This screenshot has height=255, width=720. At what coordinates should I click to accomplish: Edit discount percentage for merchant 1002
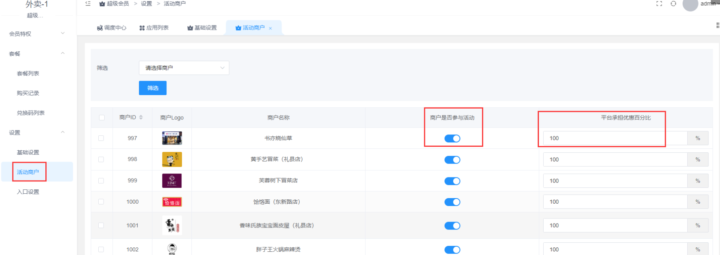click(615, 249)
